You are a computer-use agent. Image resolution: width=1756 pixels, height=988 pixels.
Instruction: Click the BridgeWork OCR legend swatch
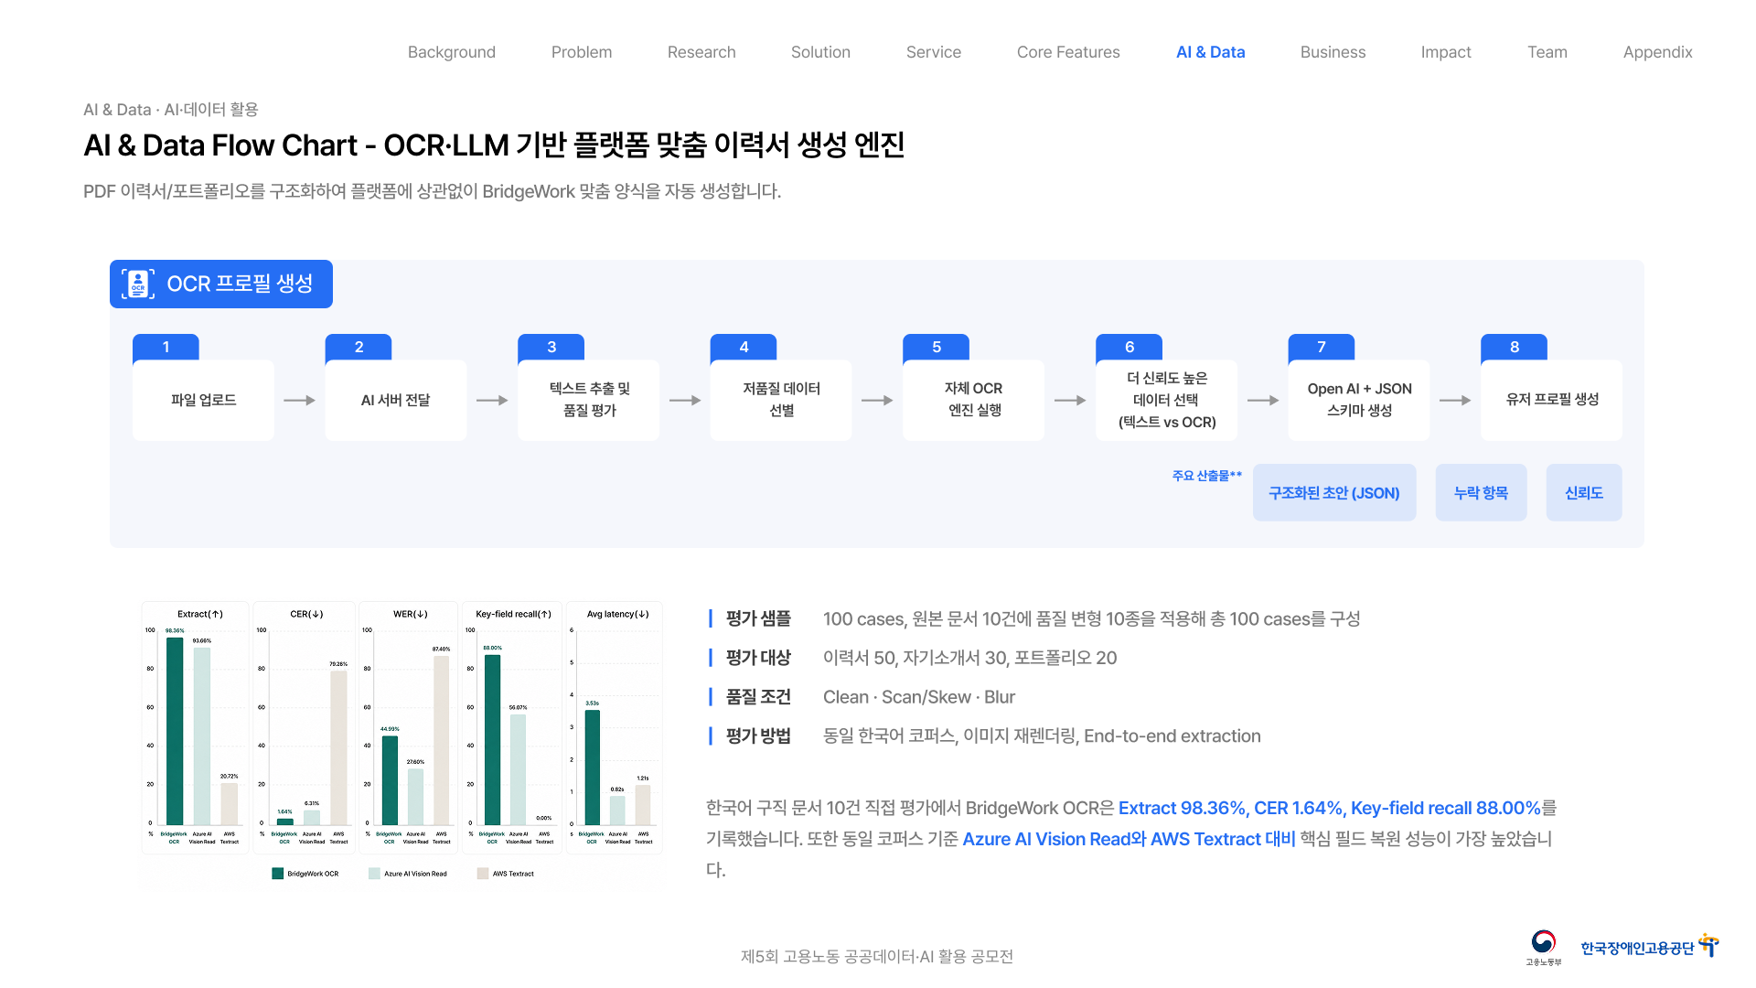[277, 874]
